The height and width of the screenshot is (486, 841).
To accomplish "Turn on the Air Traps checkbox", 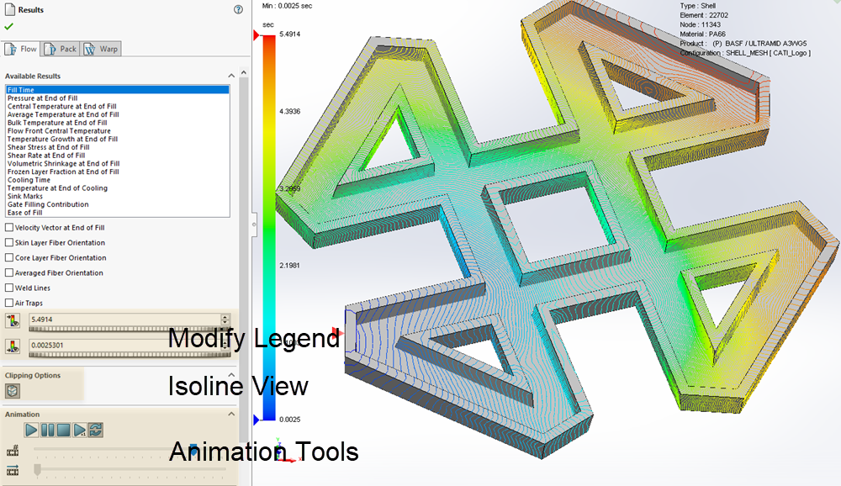I will pyautogui.click(x=9, y=303).
